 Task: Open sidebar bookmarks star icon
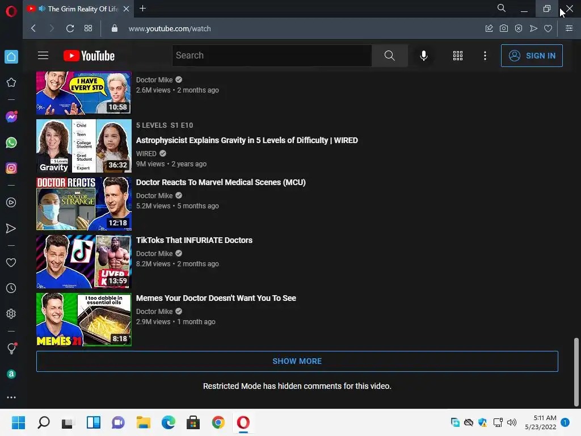11,82
